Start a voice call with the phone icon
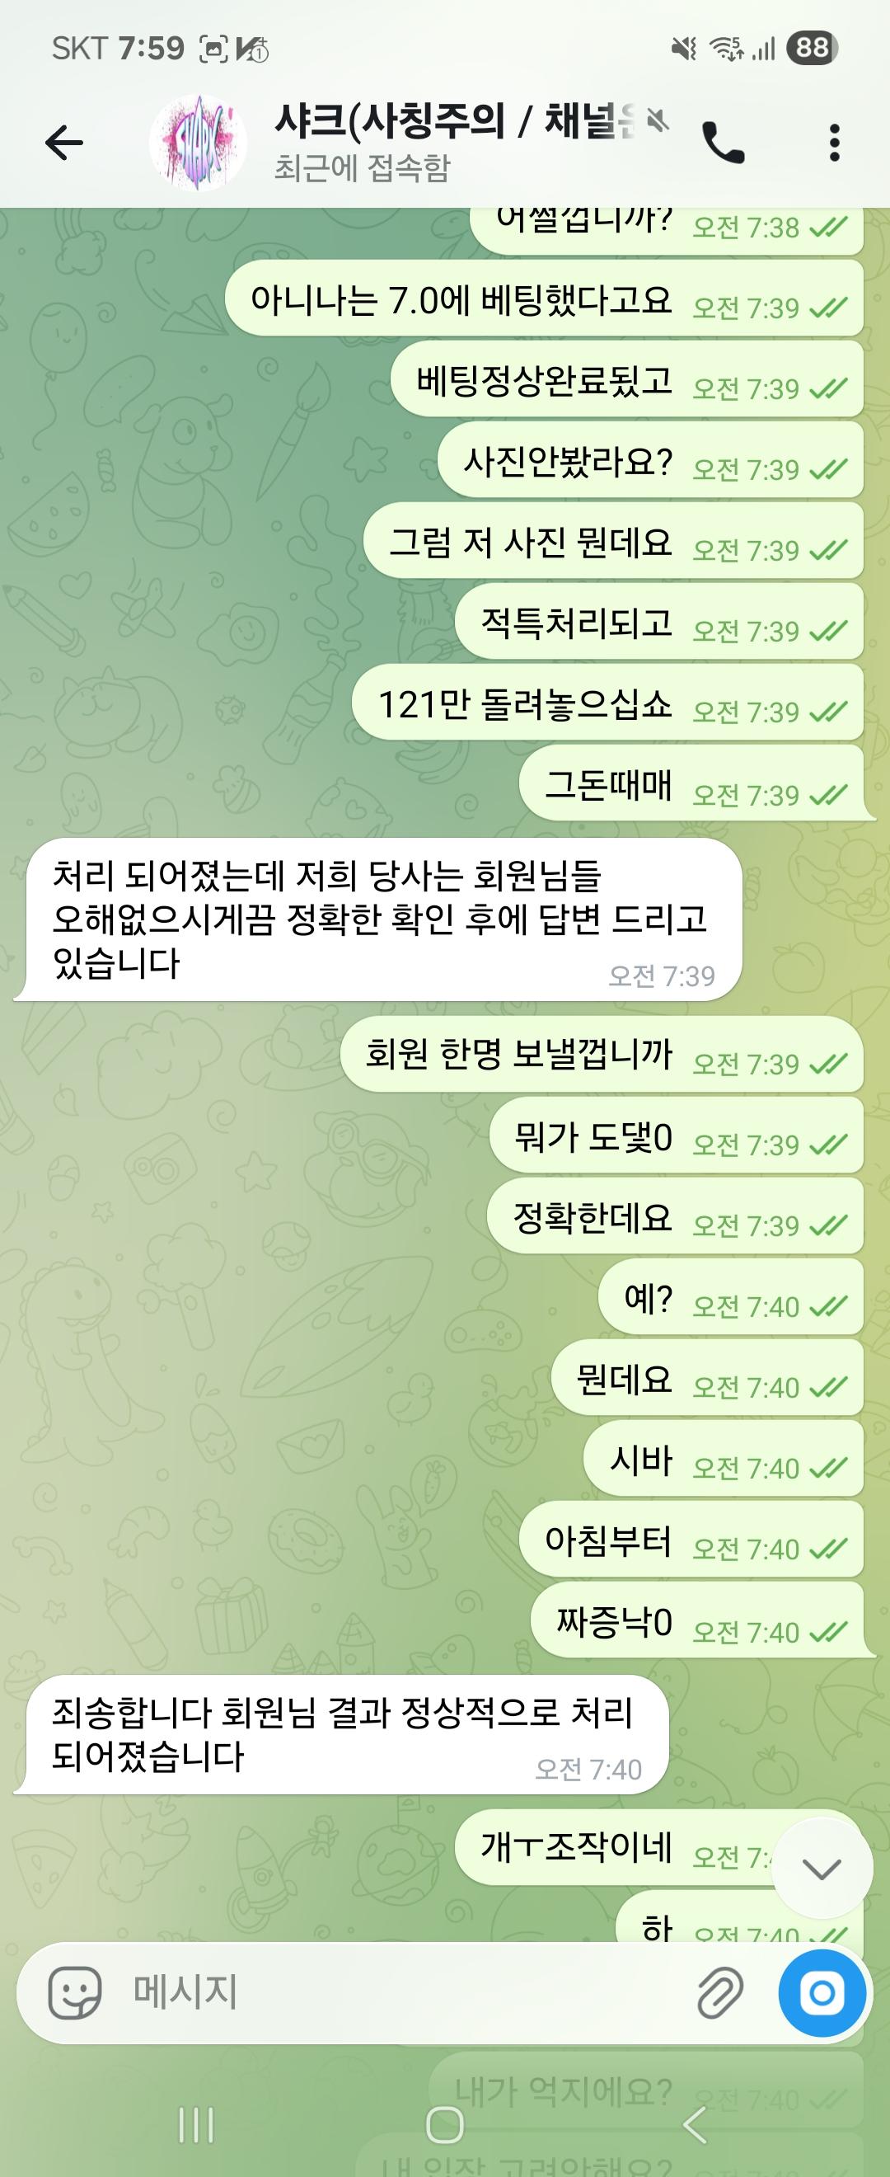The image size is (890, 2177). pyautogui.click(x=724, y=143)
